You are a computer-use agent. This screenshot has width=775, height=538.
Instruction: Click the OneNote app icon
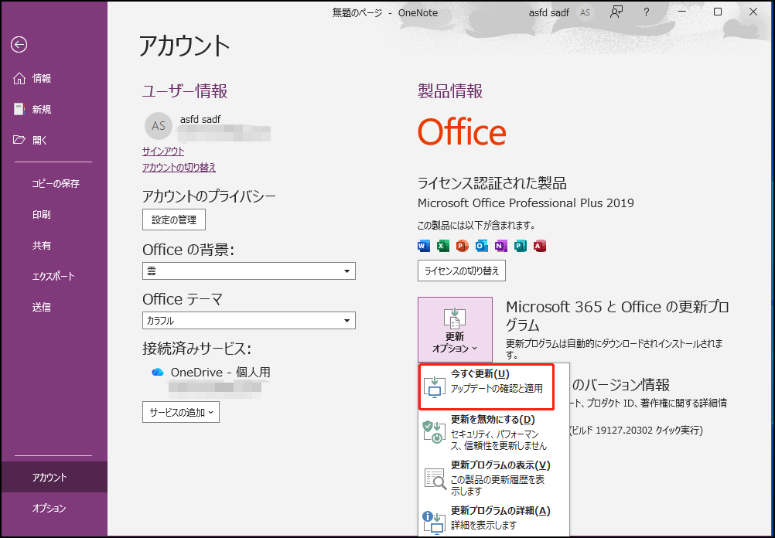500,246
